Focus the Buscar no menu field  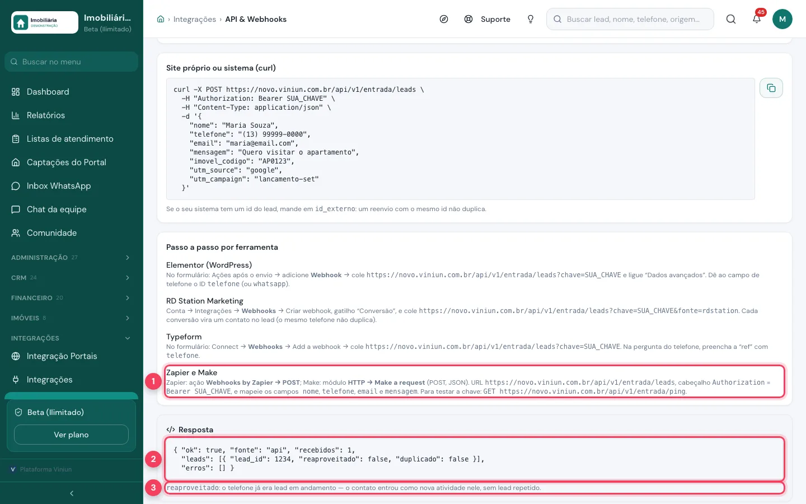(72, 62)
